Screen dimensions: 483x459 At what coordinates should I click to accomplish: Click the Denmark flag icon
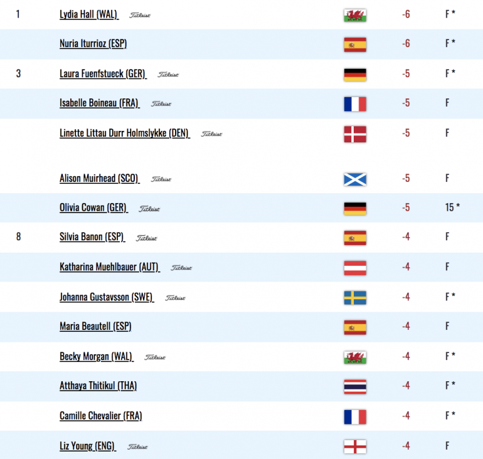click(355, 134)
